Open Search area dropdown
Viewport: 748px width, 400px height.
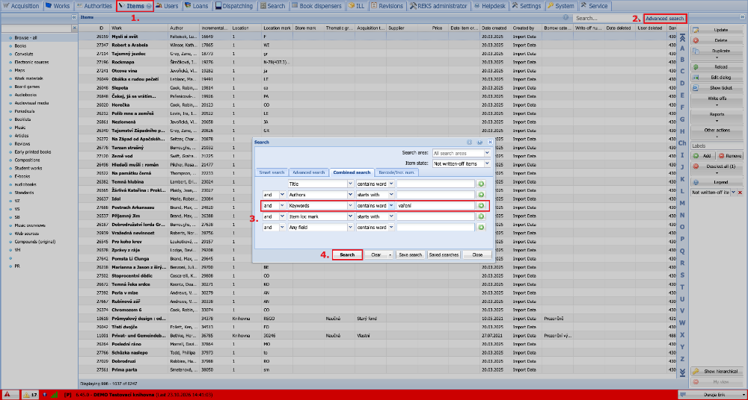[x=487, y=153]
